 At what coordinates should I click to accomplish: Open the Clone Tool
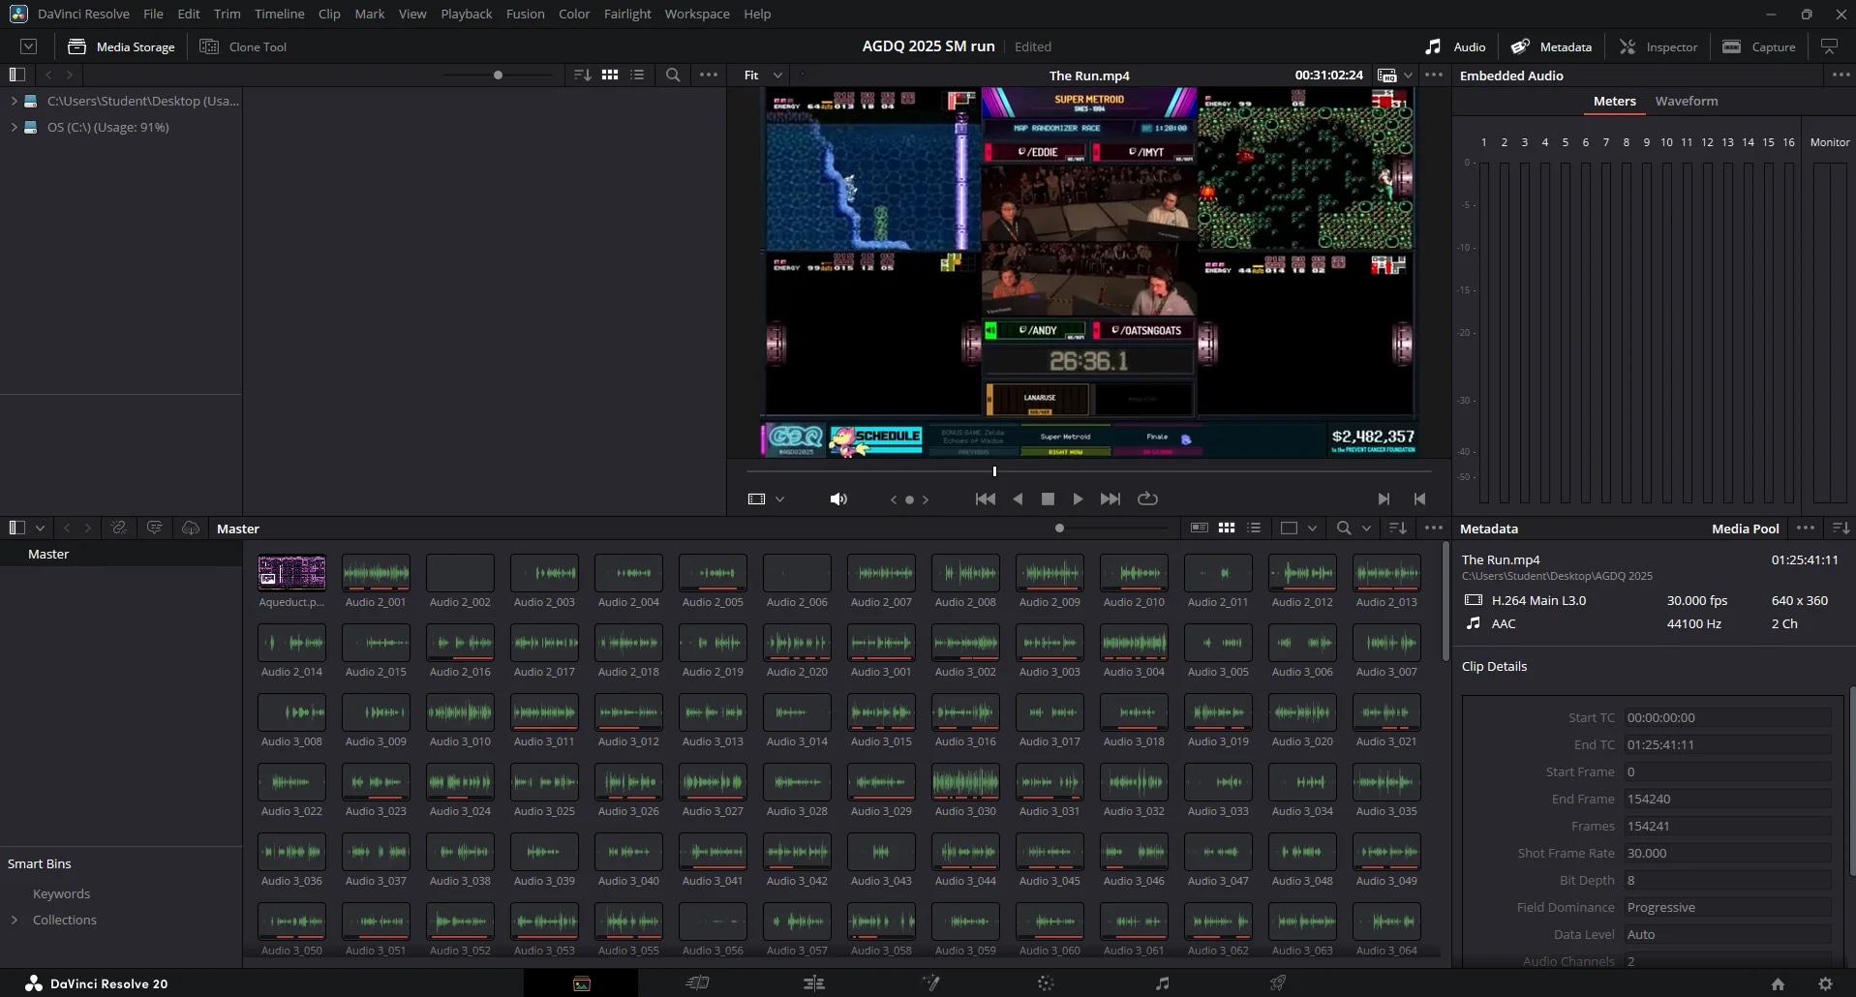click(x=243, y=46)
